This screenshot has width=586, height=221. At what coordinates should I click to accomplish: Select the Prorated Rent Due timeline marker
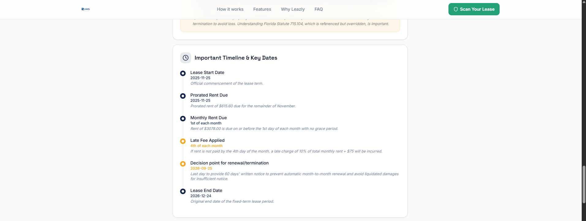pyautogui.click(x=183, y=96)
